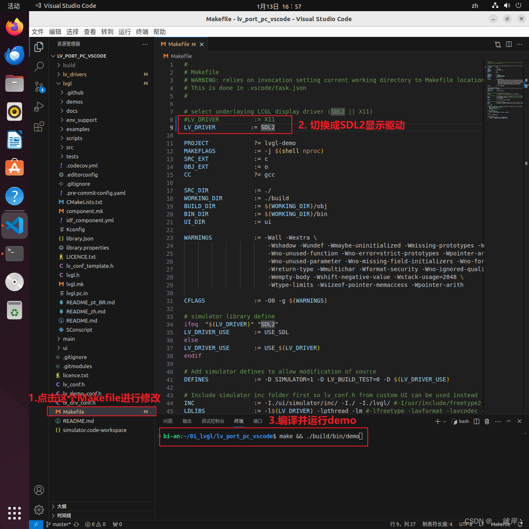Expand the lv_drivers folder
529x529 pixels.
tap(75, 74)
